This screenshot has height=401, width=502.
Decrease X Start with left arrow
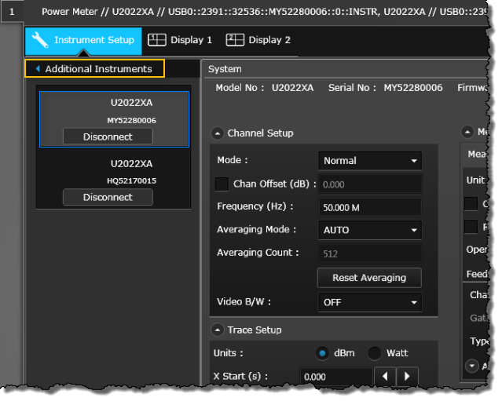point(385,377)
